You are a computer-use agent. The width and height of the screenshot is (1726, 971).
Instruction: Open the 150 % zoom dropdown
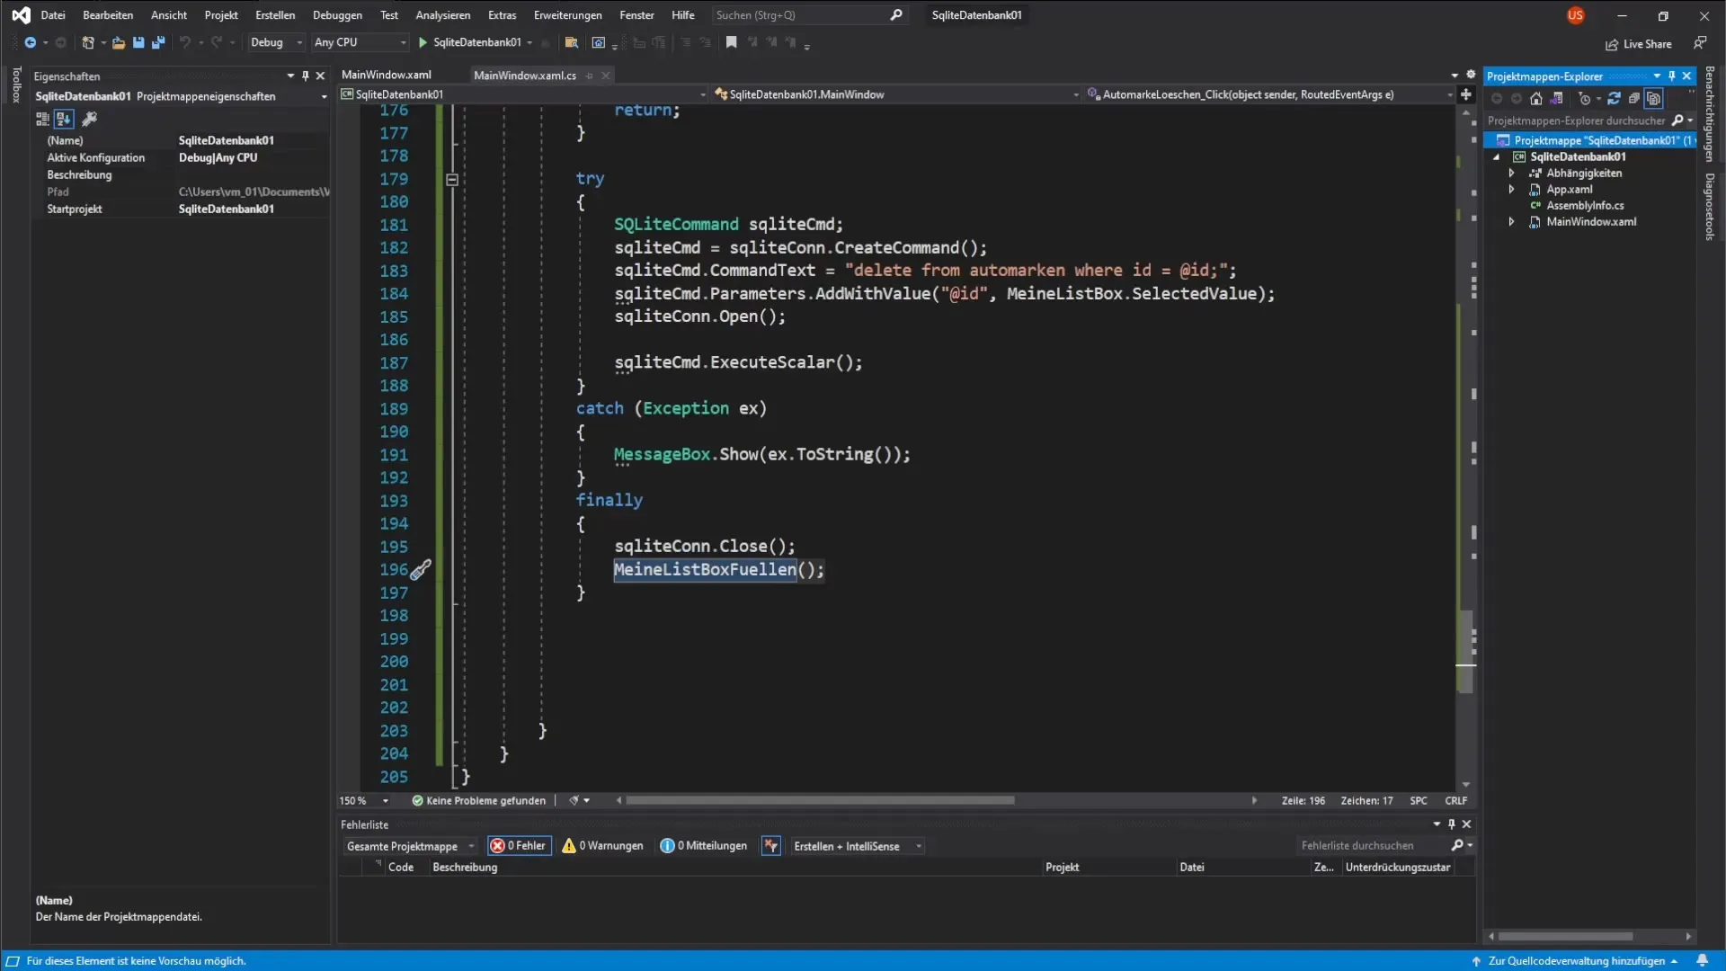click(364, 801)
